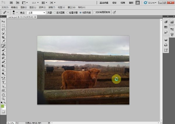
Task: Launch Mini Bridge
Action: [17, 3]
